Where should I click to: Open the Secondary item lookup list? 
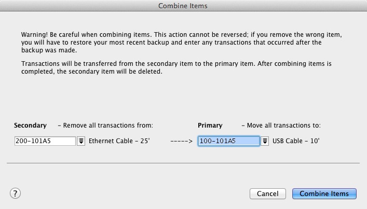(x=81, y=141)
